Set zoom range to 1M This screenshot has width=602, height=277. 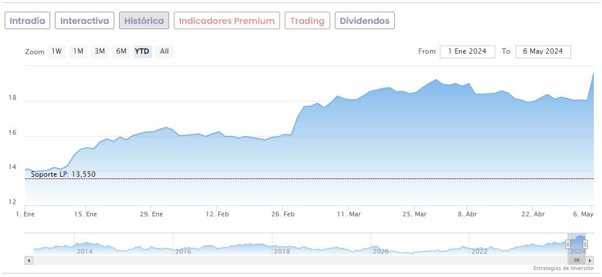[x=78, y=51]
